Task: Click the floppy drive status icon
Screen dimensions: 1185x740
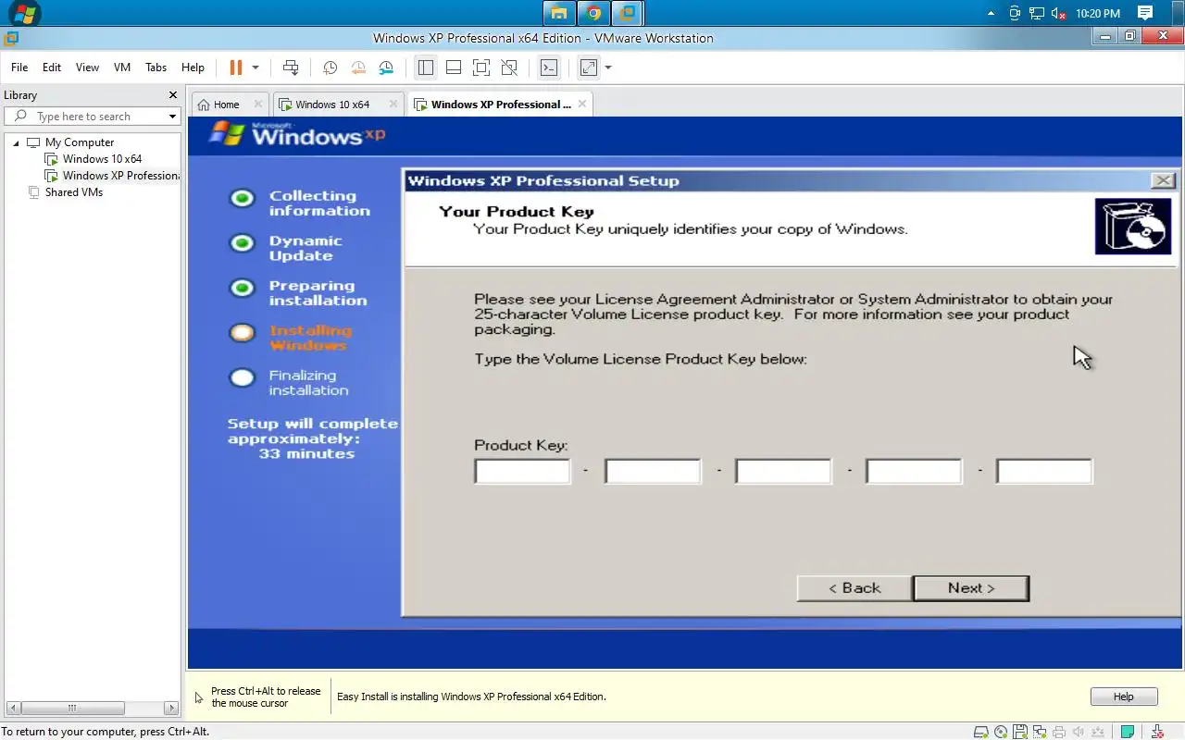Action: (1020, 732)
